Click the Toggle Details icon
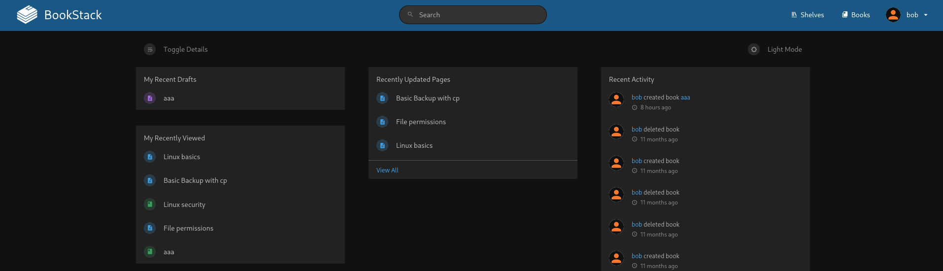 pyautogui.click(x=150, y=49)
